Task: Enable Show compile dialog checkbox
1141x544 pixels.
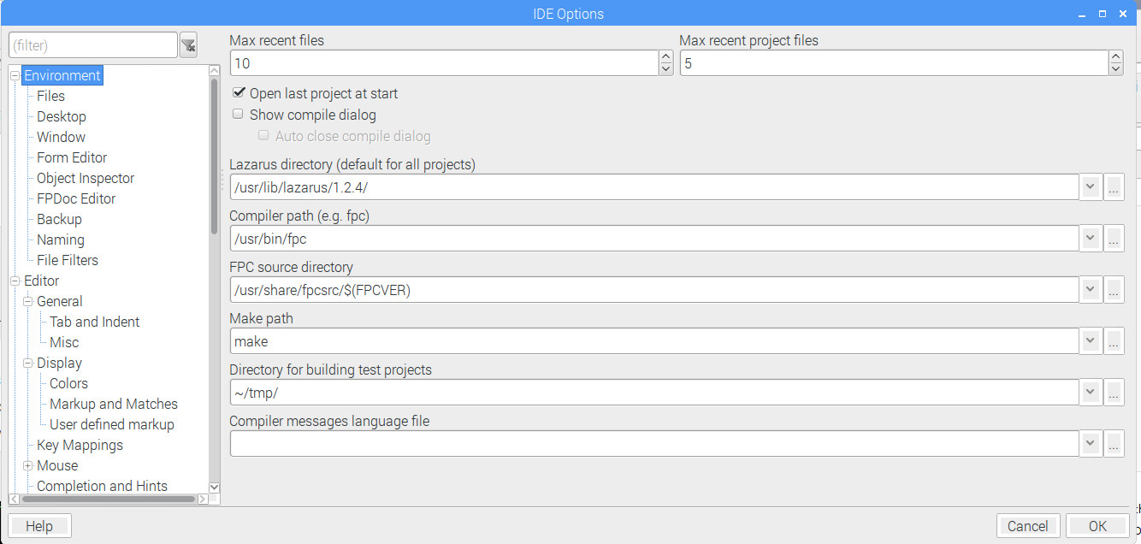Action: (x=239, y=115)
